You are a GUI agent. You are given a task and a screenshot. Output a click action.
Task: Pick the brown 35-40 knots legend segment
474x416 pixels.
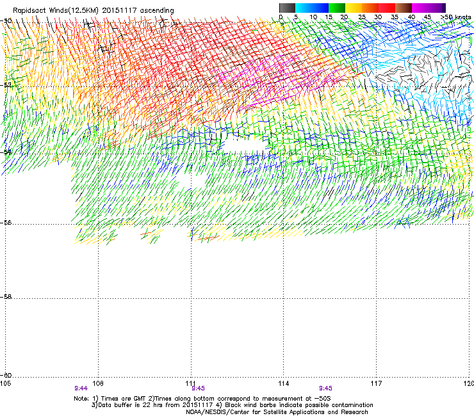click(x=404, y=8)
